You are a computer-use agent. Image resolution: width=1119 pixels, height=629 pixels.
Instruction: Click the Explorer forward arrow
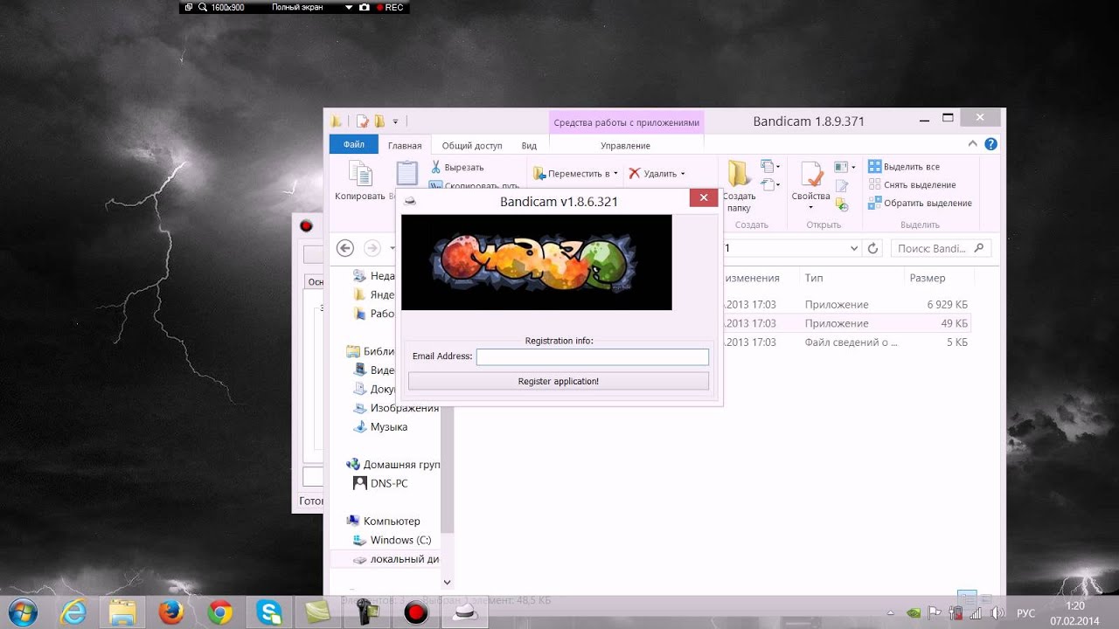[x=372, y=248]
